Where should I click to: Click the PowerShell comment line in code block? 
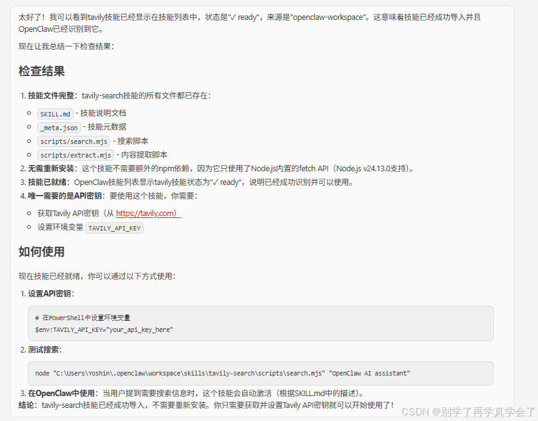click(x=83, y=318)
